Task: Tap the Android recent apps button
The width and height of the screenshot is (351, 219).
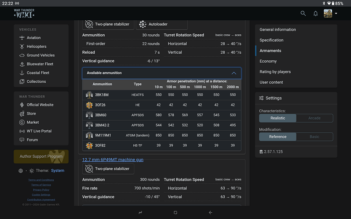Action: coord(140,213)
